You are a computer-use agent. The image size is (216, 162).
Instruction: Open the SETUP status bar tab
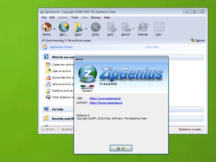point(48,129)
